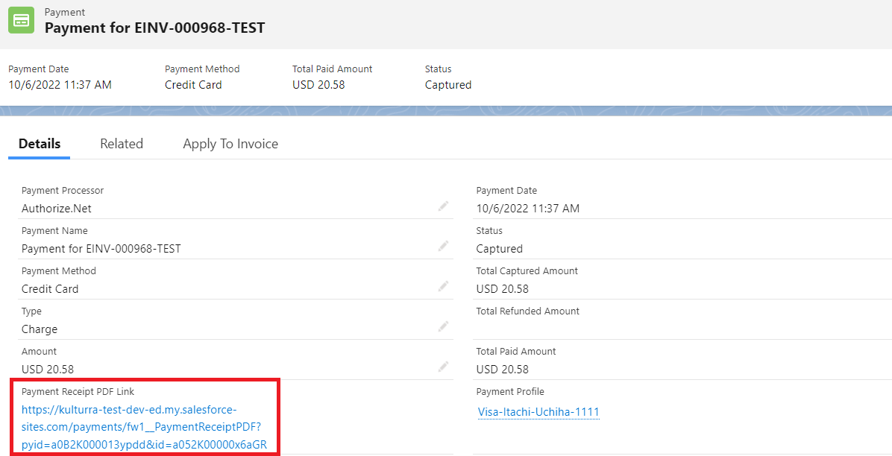Image resolution: width=892 pixels, height=456 pixels.
Task: Click the edit pencil for the Type field
Action: tap(444, 326)
